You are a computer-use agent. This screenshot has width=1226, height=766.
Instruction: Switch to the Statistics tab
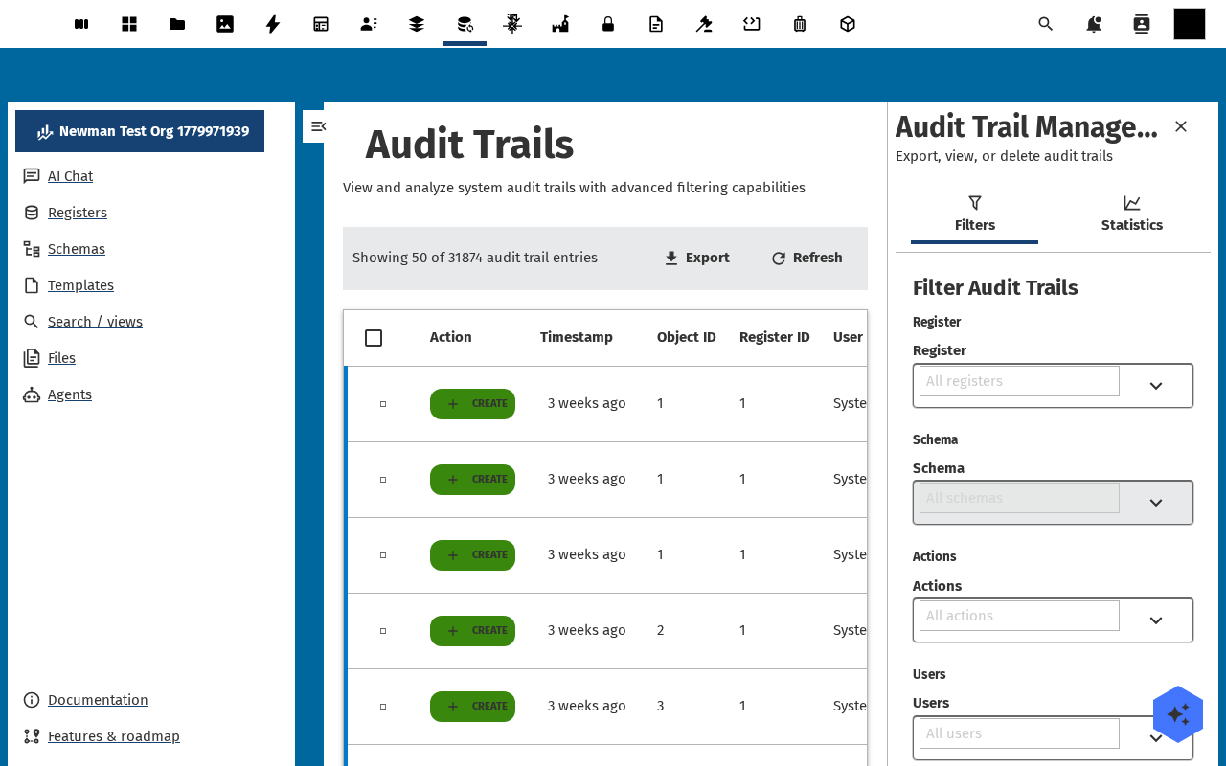[x=1131, y=214]
